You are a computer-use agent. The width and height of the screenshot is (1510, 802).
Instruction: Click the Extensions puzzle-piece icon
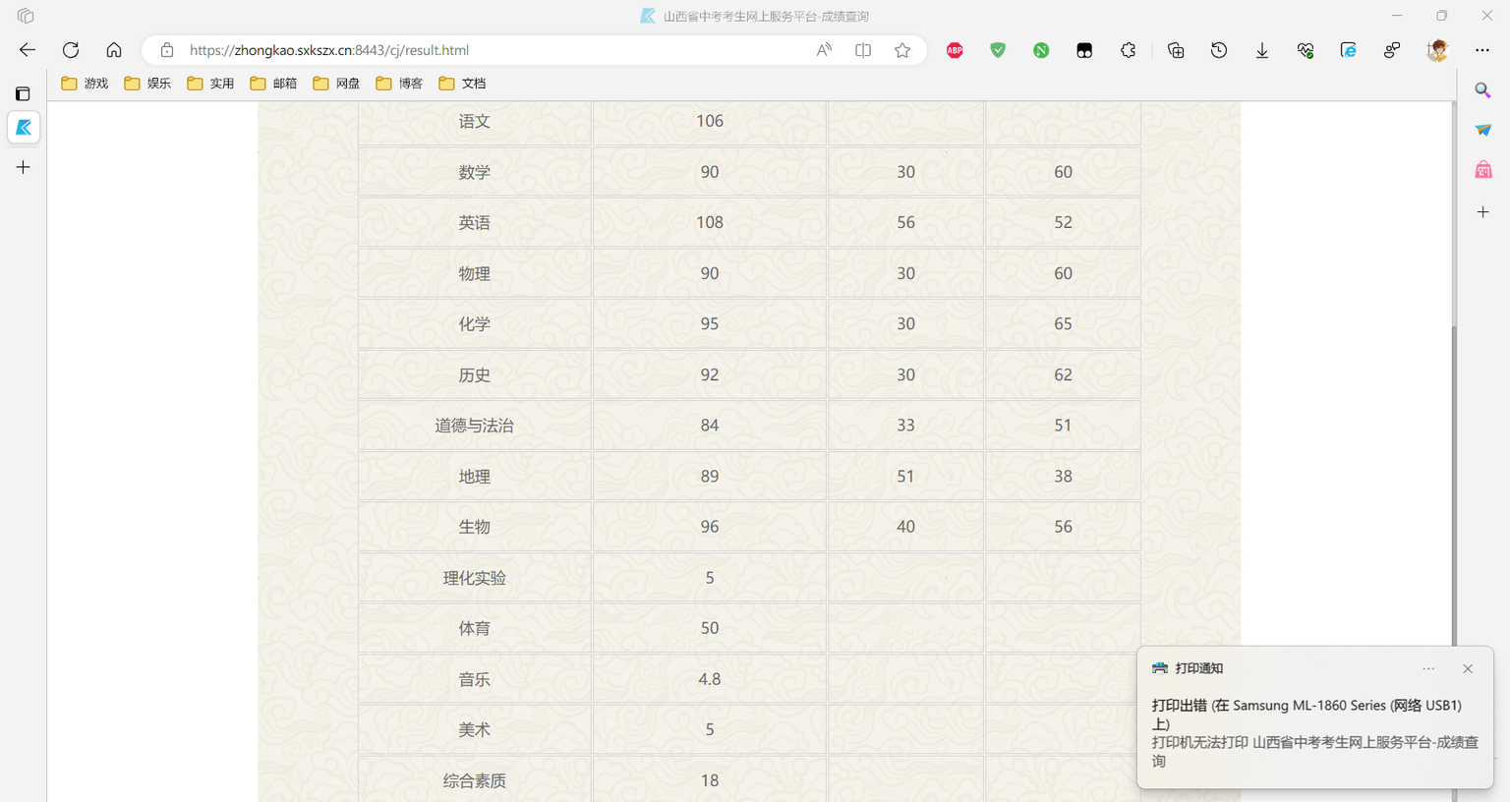click(x=1128, y=50)
